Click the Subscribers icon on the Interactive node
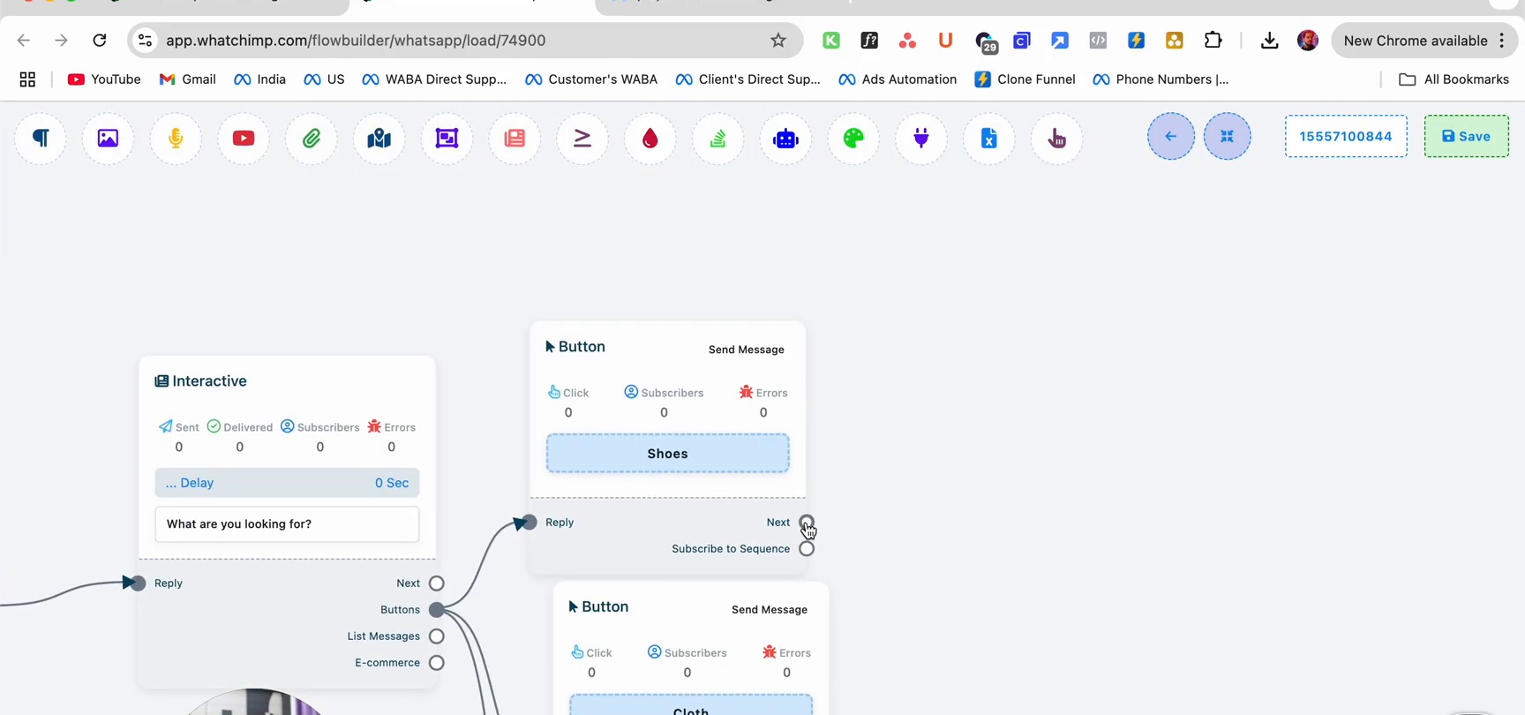 click(x=288, y=426)
